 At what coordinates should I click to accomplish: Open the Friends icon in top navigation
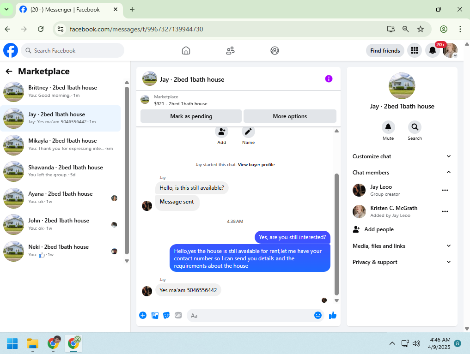(230, 51)
